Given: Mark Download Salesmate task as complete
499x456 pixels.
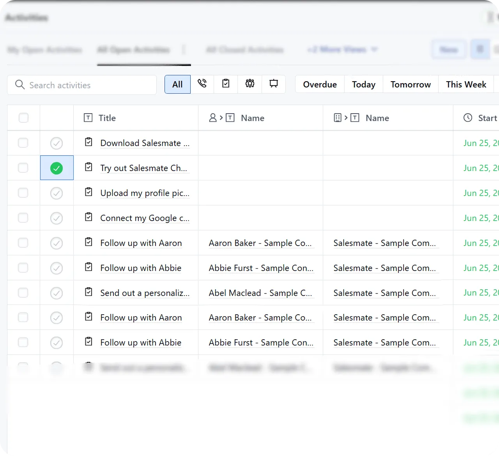Looking at the screenshot, I should click(57, 143).
